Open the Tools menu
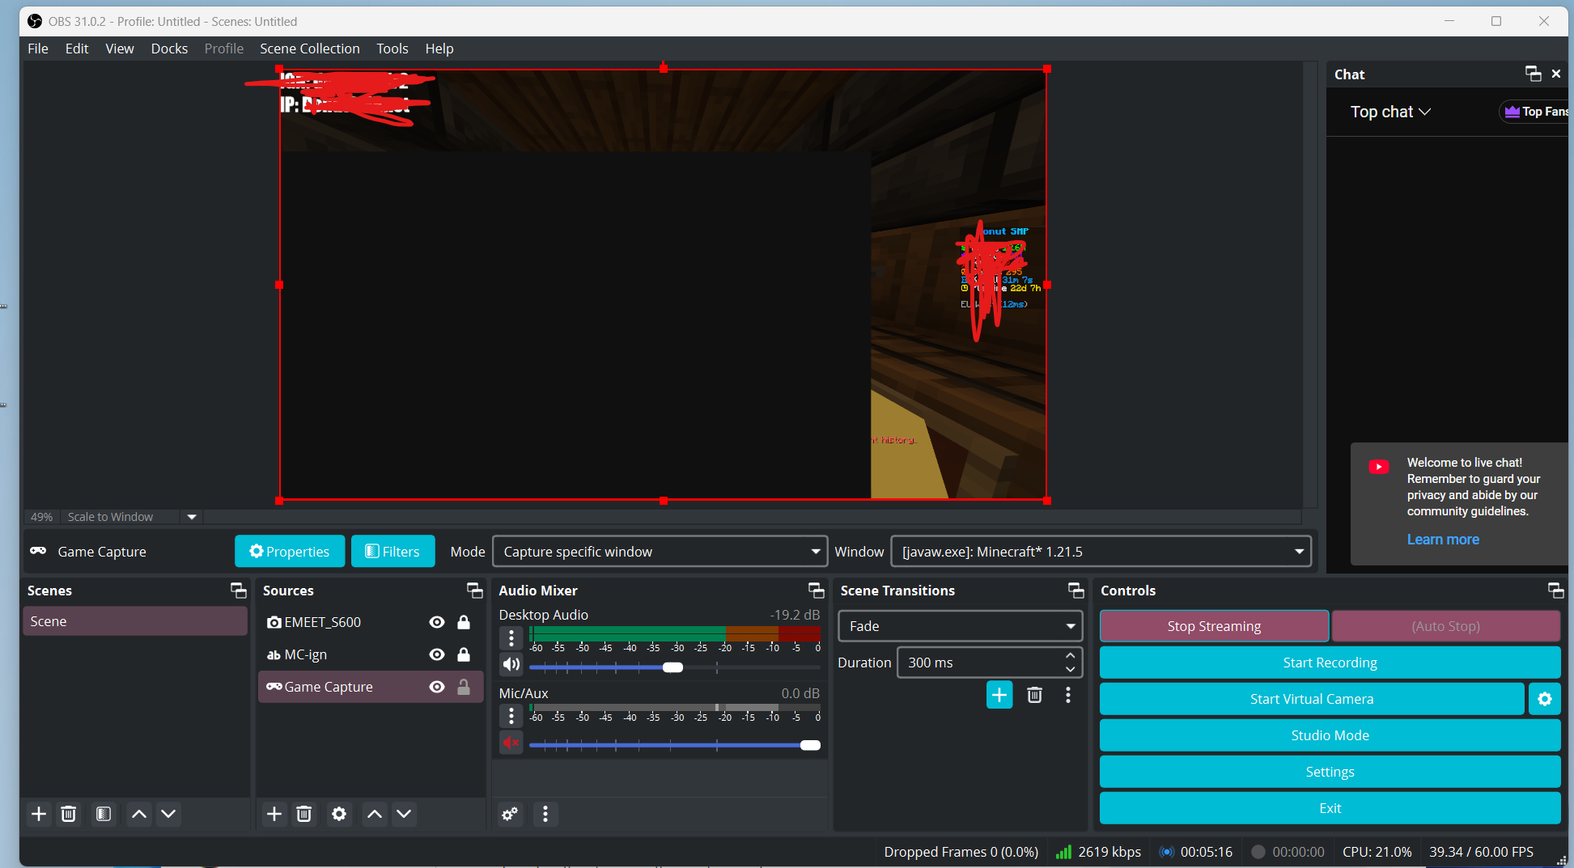 (x=392, y=49)
